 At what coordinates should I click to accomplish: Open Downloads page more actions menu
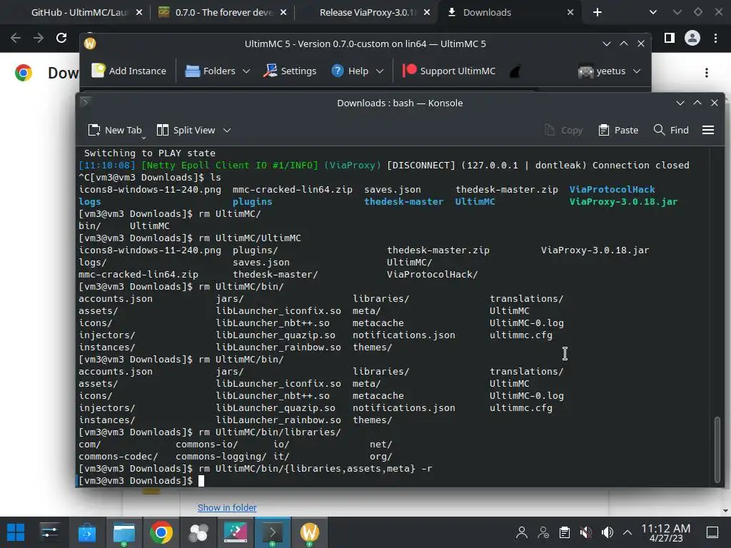[x=707, y=73]
